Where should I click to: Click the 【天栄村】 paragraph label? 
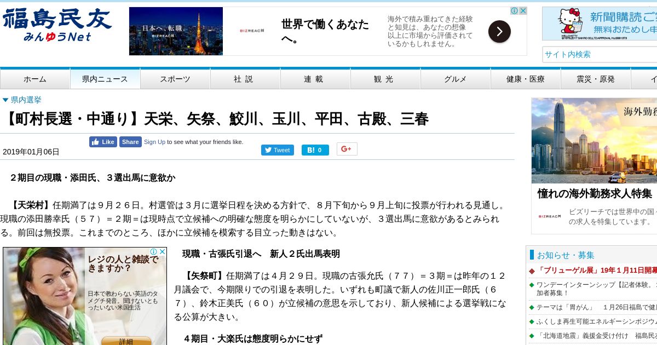(x=31, y=205)
